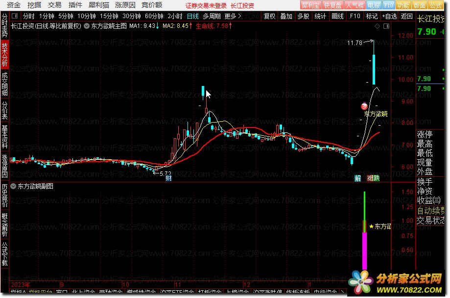Image resolution: width=450 pixels, height=298 pixels.
Task: Open the 犀利宝 button
Action: coord(310,5)
